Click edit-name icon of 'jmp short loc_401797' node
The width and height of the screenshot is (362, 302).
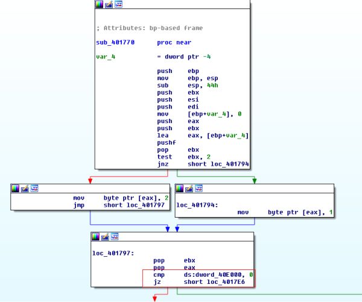[25, 189]
